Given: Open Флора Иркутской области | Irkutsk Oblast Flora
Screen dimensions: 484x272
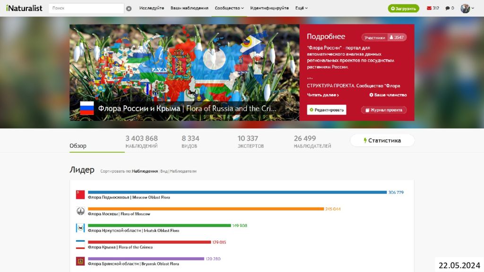Looking at the screenshot, I should (133, 230).
